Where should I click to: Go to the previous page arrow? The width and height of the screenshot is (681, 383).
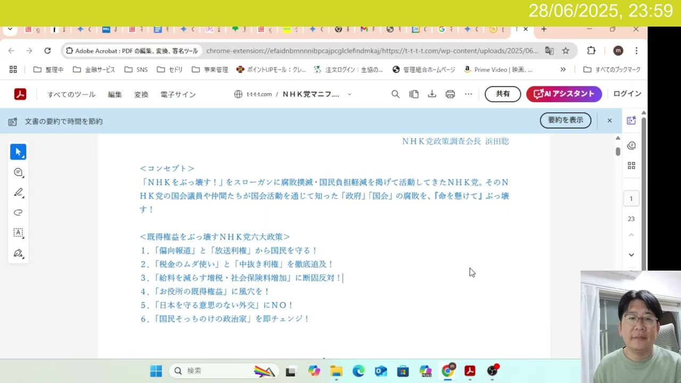click(x=632, y=235)
